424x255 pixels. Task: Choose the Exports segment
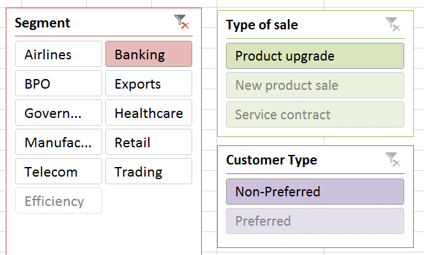(x=149, y=84)
